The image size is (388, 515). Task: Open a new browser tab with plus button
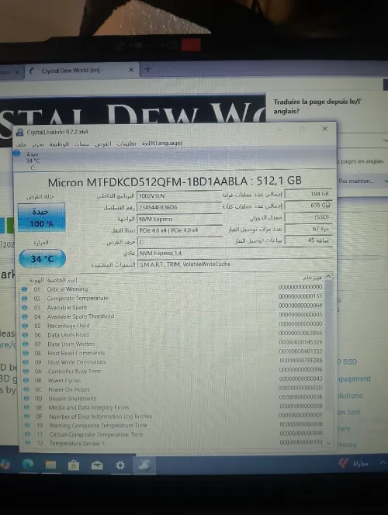(x=148, y=69)
